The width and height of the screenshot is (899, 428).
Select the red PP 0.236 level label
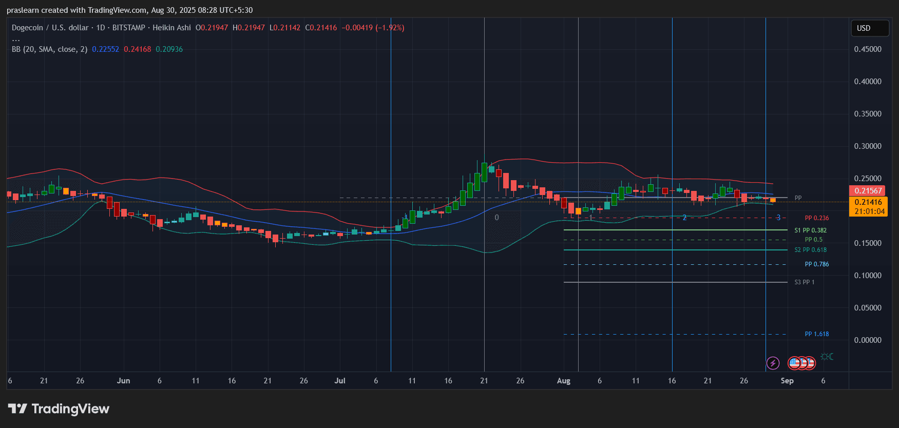click(x=816, y=218)
